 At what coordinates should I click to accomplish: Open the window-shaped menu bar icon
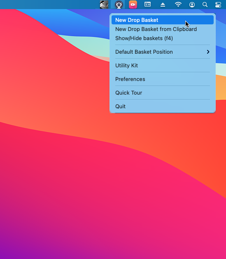(x=147, y=5)
